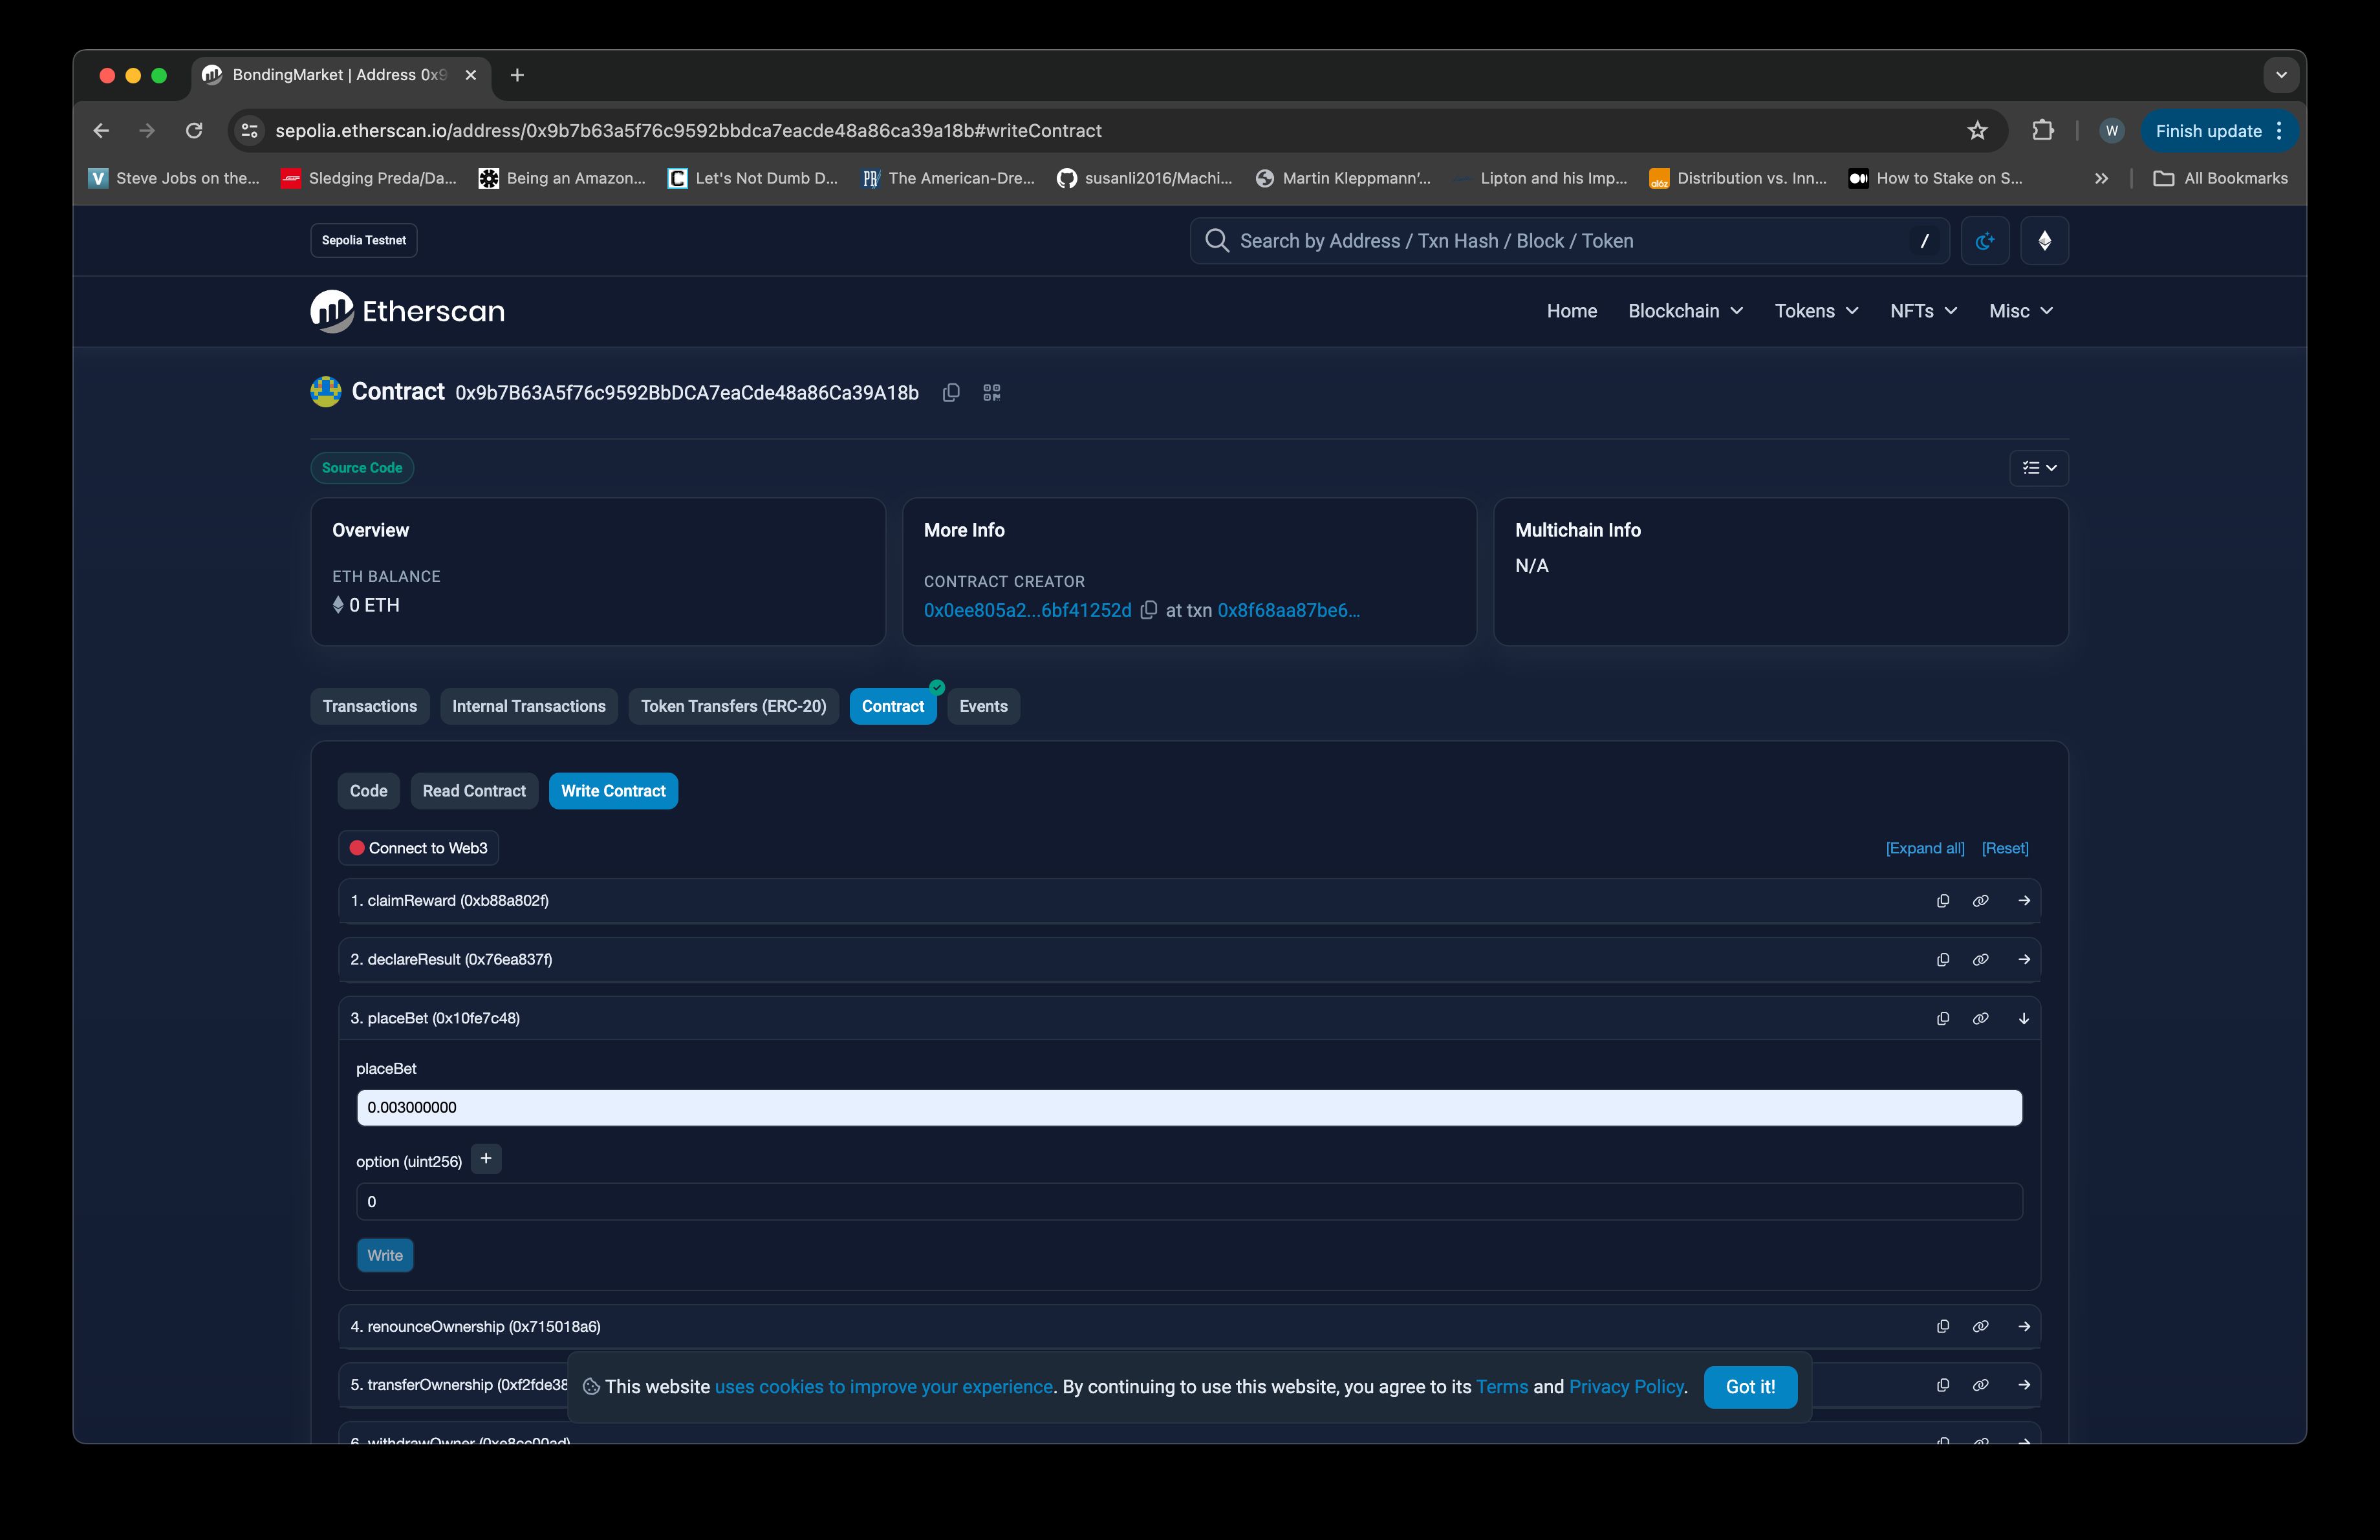Click the external link arrow for declareResult function

point(2022,957)
